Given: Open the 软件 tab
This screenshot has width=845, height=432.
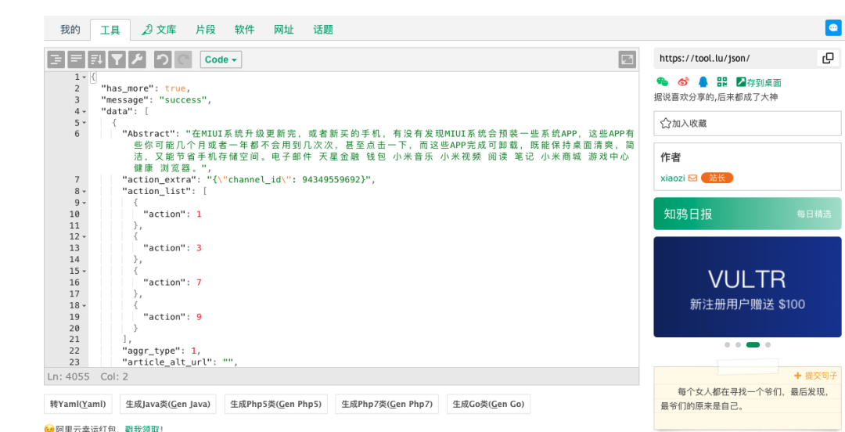Looking at the screenshot, I should pyautogui.click(x=245, y=30).
